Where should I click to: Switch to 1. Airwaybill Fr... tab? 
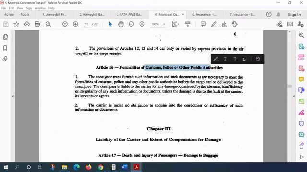pos(54,15)
